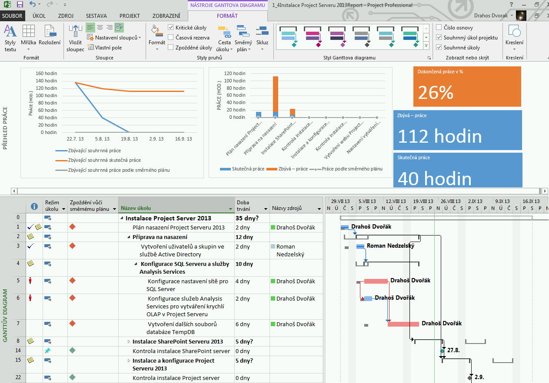Click the overallocated person icon in row 5
The height and width of the screenshot is (383, 549).
point(30,281)
